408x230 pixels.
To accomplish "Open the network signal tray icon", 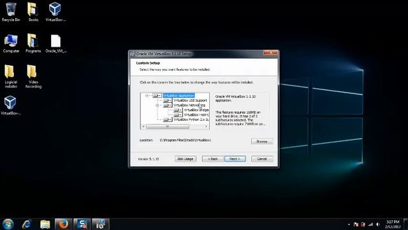I will pyautogui.click(x=370, y=224).
